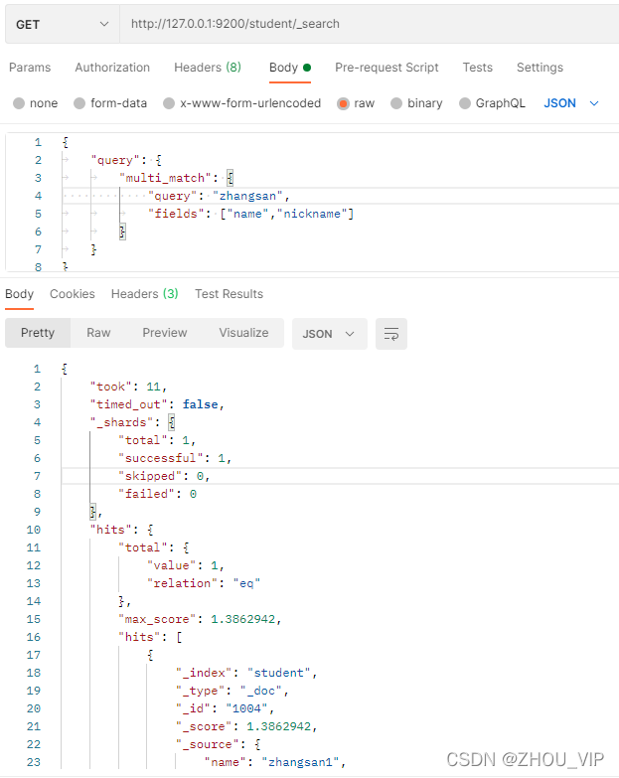Click the "timed_out" false value
Image resolution: width=619 pixels, height=778 pixels.
[x=201, y=404]
